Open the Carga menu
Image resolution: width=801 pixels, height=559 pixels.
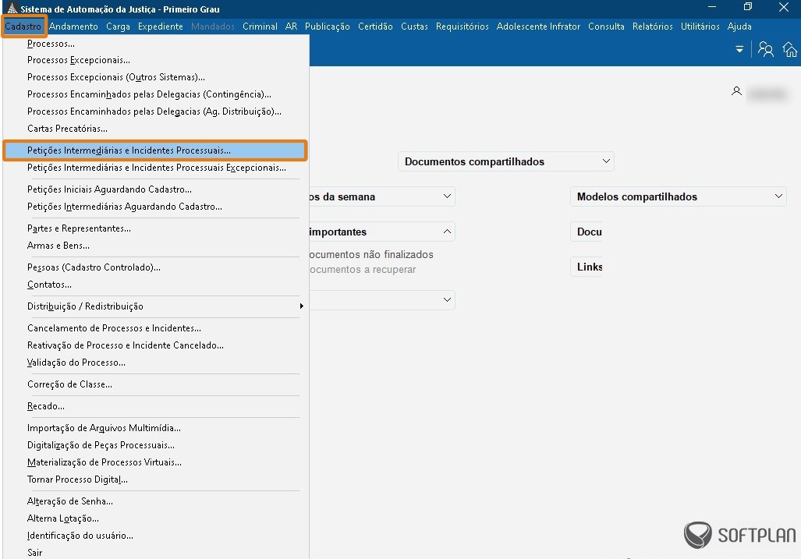point(118,27)
